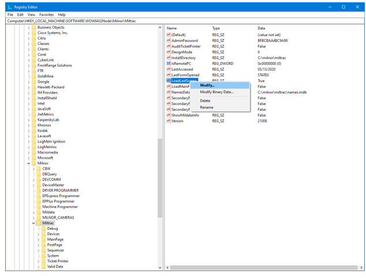The image size is (366, 278).
Task: Click the Microsoft folder icon in tree
Action: click(x=33, y=158)
